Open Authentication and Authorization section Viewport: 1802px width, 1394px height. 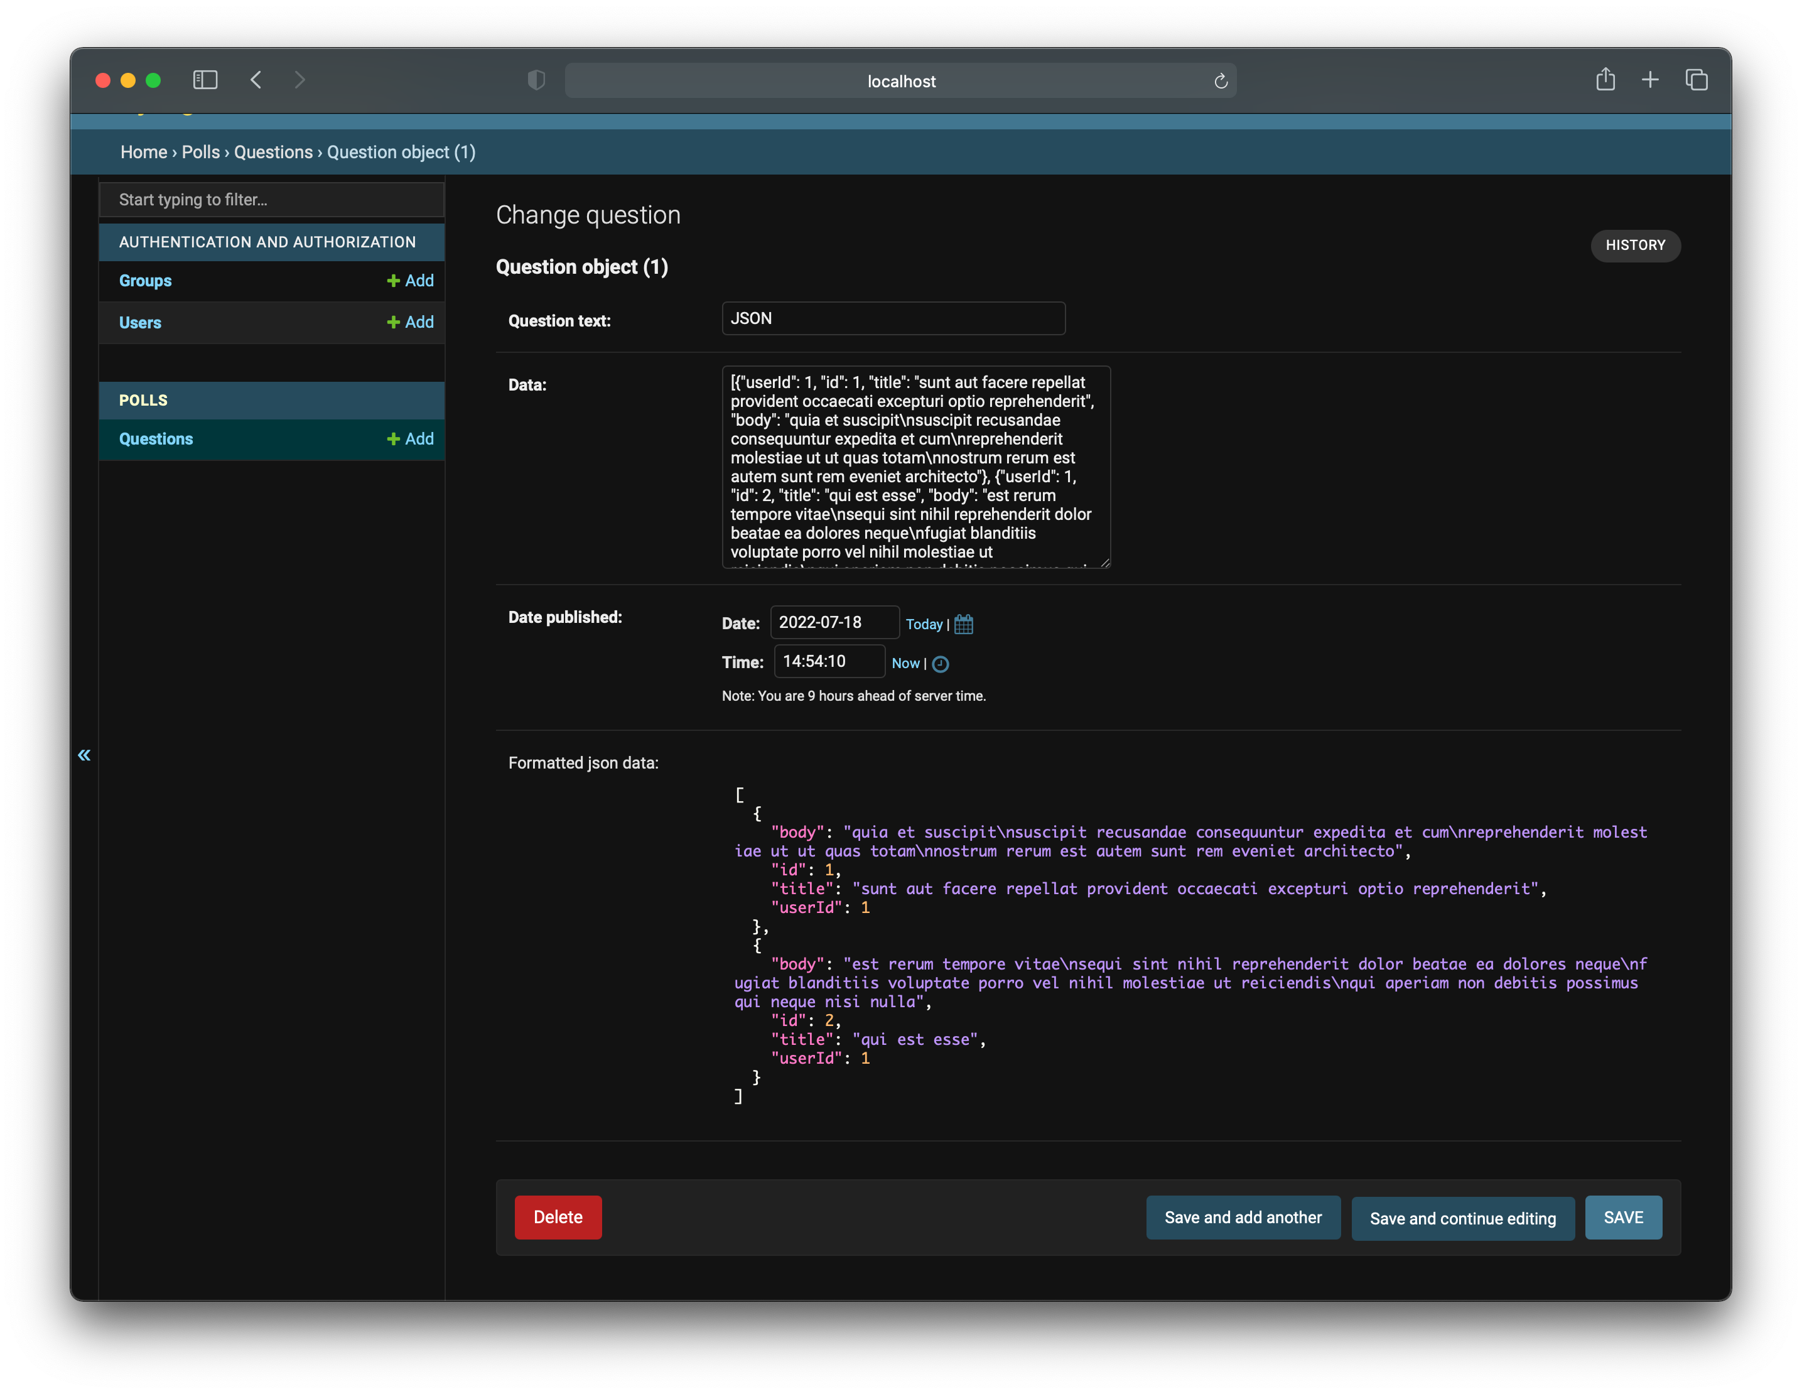point(267,242)
